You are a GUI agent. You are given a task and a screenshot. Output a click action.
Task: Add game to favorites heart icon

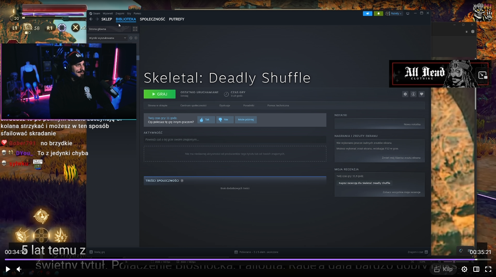[421, 94]
